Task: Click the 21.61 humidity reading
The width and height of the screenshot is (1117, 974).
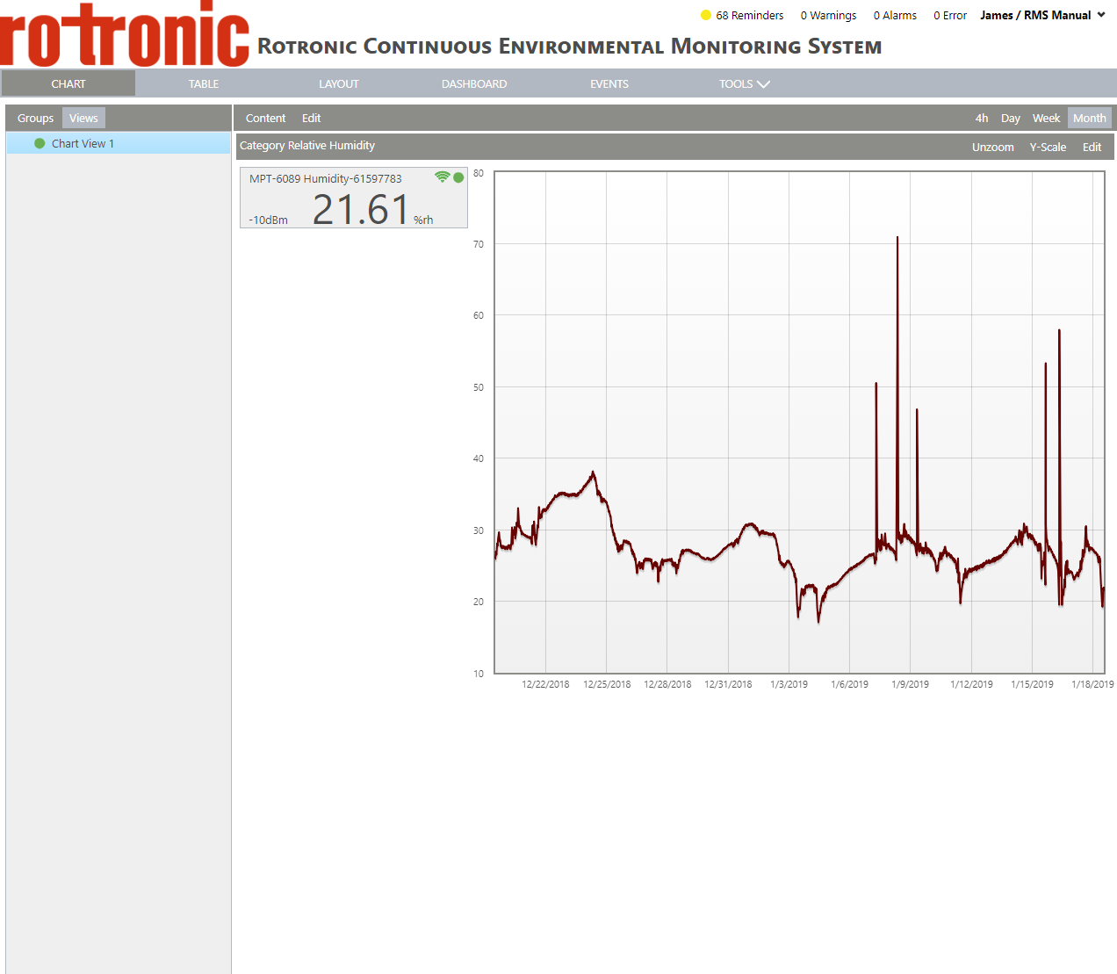Action: [361, 210]
